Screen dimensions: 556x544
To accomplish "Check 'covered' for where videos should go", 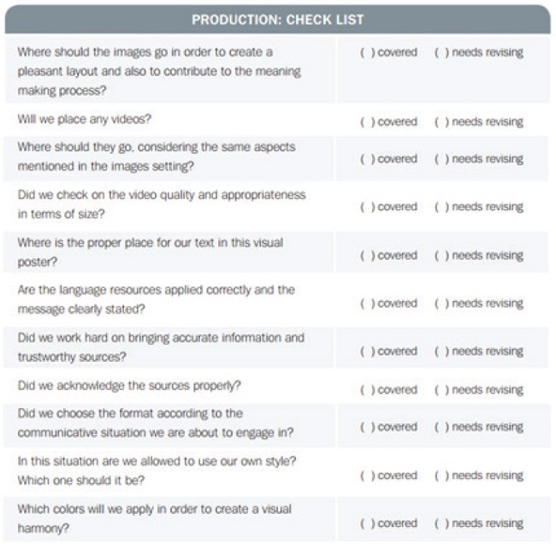I will (364, 159).
